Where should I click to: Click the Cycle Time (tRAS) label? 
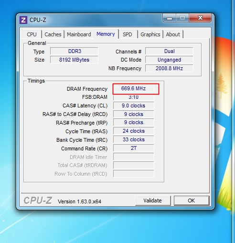tap(86, 131)
